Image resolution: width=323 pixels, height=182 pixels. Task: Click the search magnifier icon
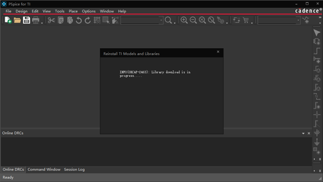[x=168, y=20]
